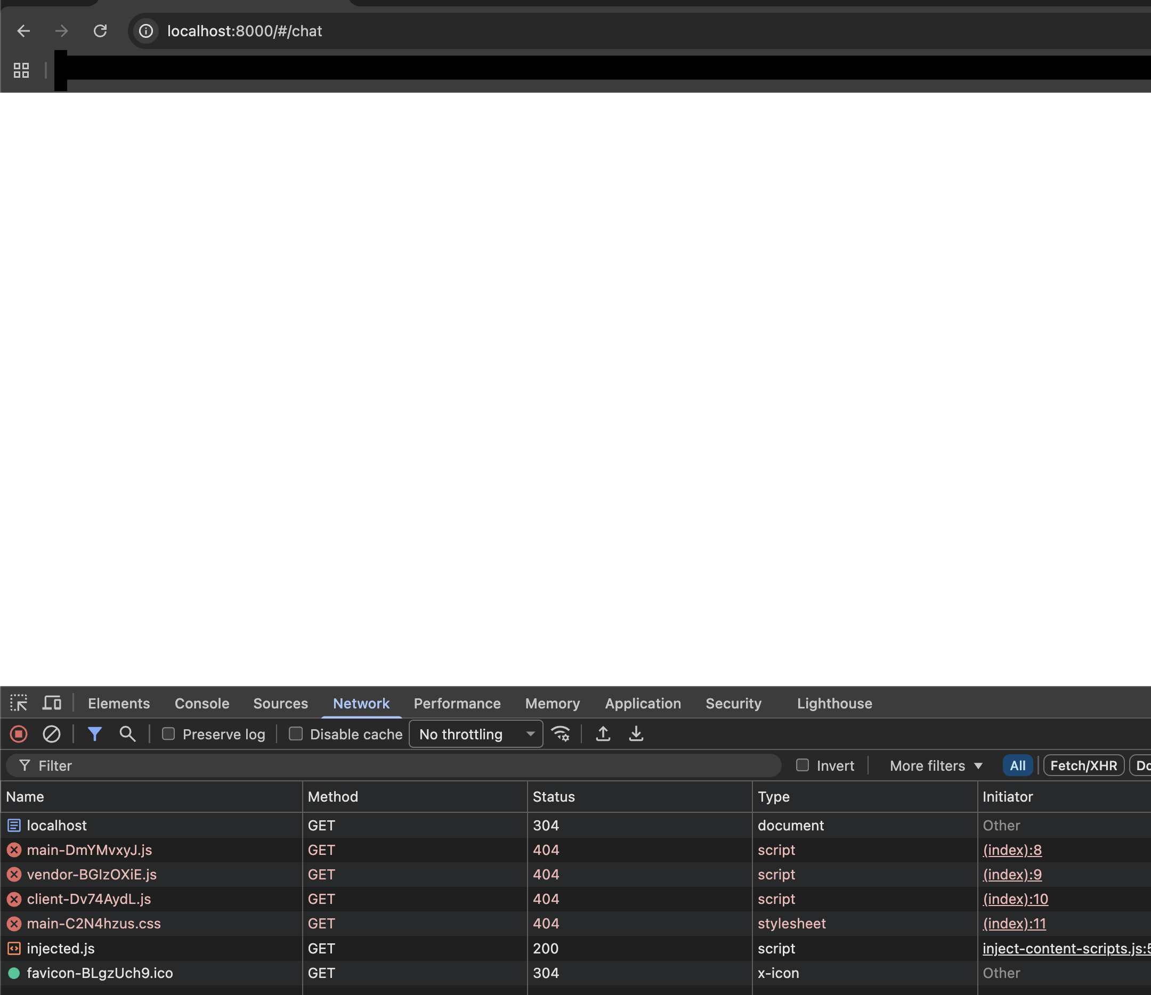Open the Lighthouse tab
Viewport: 1151px width, 995px height.
834,704
